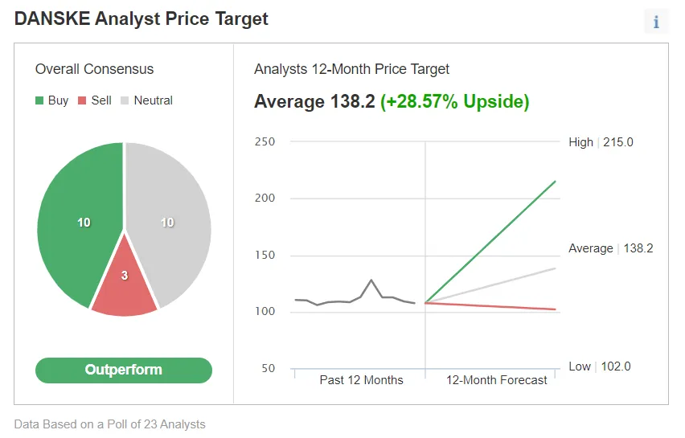Click the red Sell legend swatch
The height and width of the screenshot is (438, 685).
tap(82, 101)
